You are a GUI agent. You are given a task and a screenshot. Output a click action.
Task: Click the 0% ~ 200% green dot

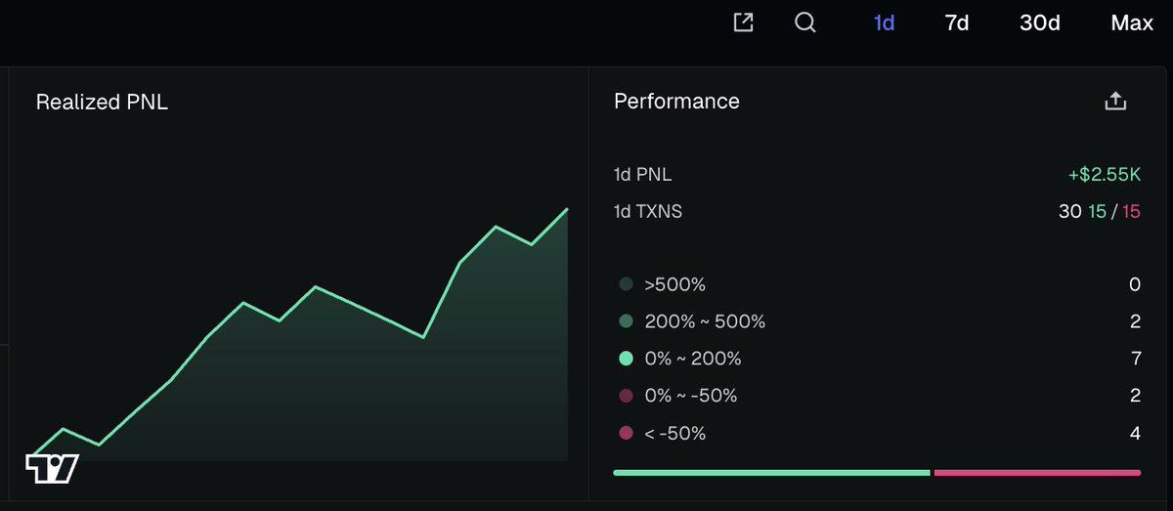626,359
